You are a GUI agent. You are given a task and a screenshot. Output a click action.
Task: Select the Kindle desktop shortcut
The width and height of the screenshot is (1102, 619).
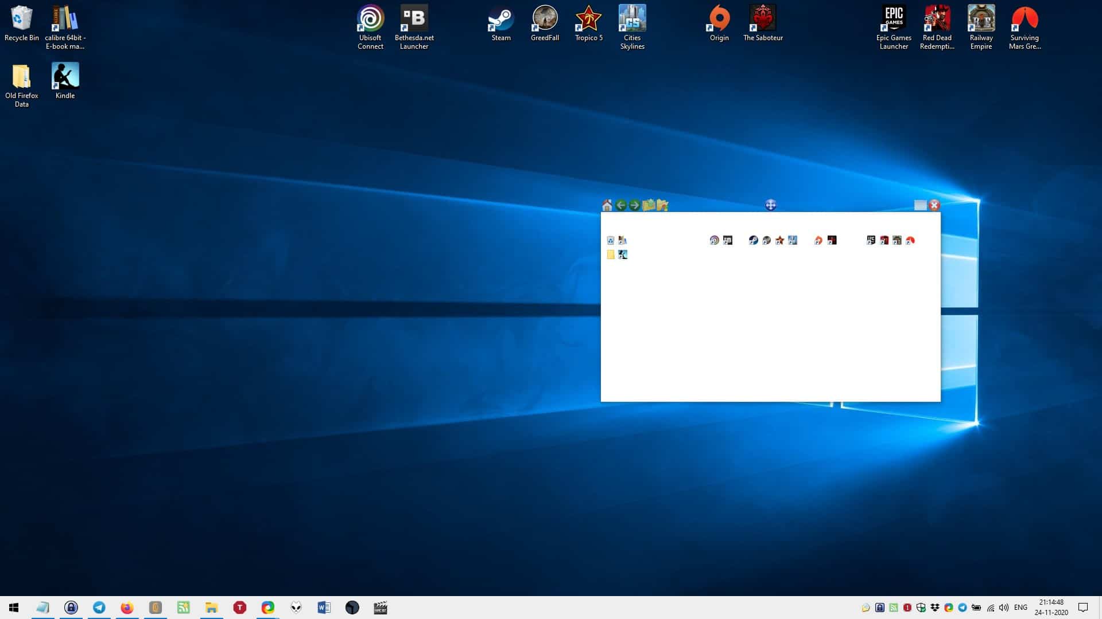65,81
